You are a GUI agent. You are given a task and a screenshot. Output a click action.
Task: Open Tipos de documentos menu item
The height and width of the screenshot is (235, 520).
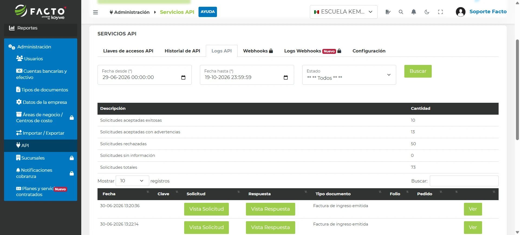41,90
